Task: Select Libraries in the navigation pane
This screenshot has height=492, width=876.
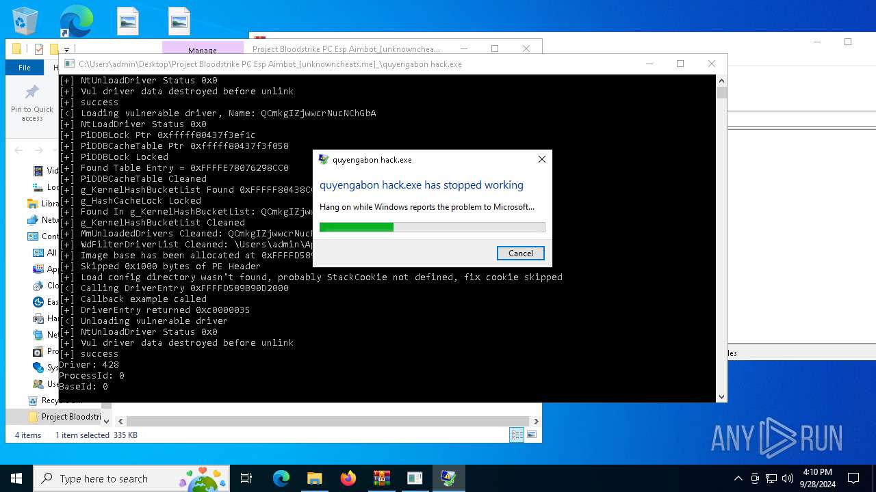Action: pos(42,204)
